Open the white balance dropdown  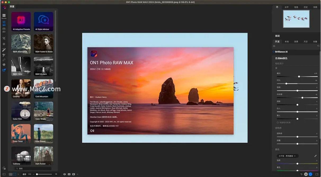click(x=287, y=156)
